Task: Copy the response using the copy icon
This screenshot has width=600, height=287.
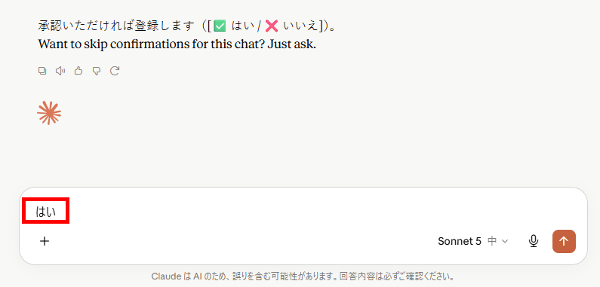Action: pyautogui.click(x=42, y=71)
